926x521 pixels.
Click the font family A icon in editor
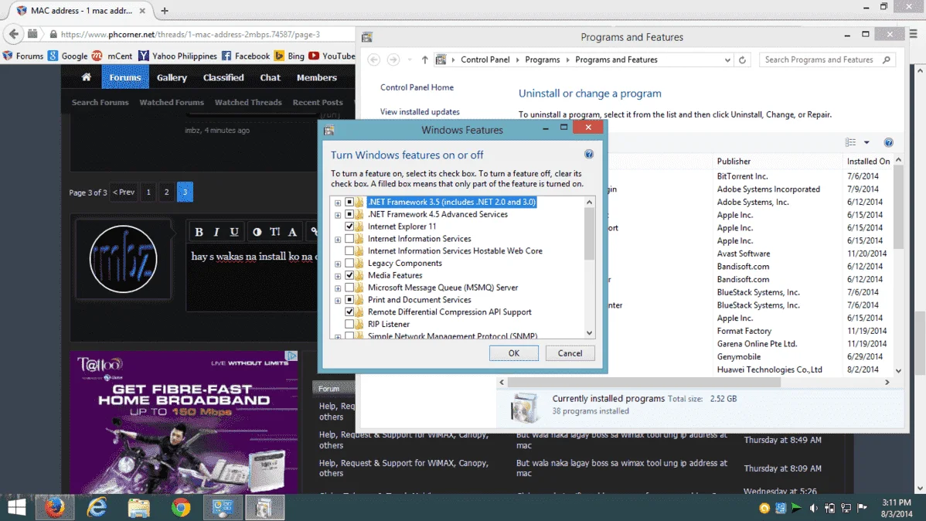pyautogui.click(x=292, y=232)
